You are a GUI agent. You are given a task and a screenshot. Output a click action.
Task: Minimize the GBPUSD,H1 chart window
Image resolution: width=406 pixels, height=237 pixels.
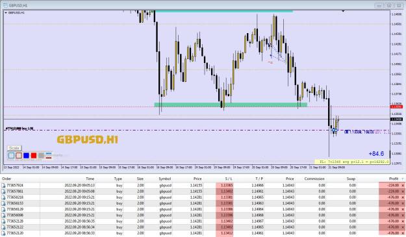(379, 5)
